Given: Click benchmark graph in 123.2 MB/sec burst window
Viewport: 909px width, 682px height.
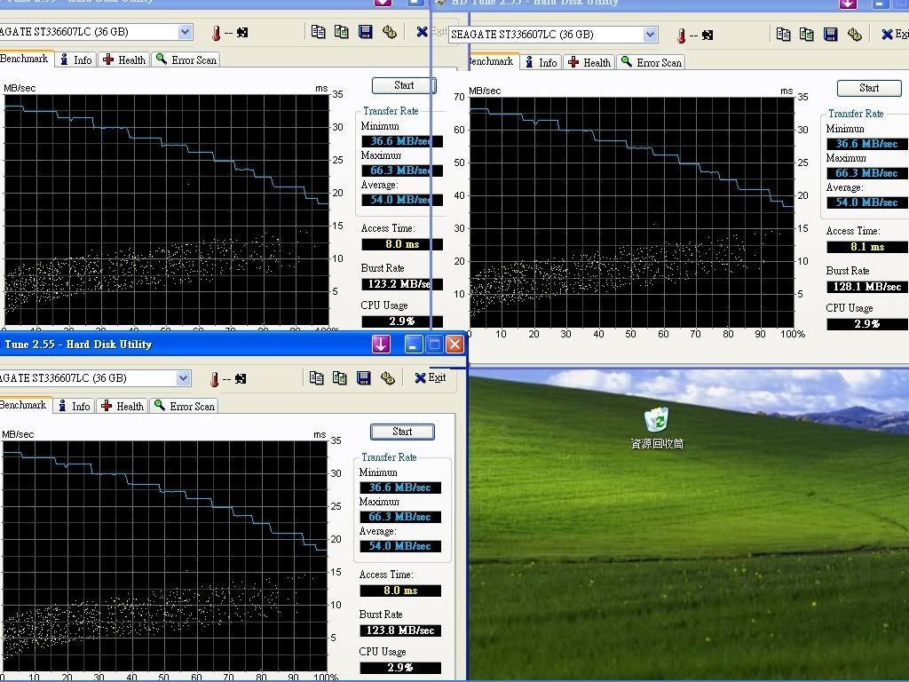Looking at the screenshot, I should click(x=166, y=210).
